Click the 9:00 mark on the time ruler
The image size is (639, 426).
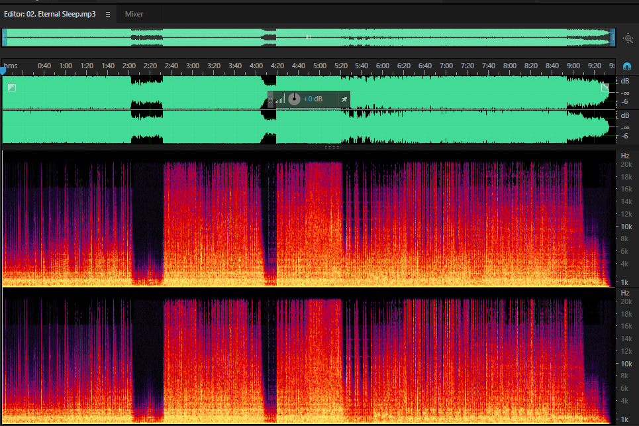click(573, 66)
